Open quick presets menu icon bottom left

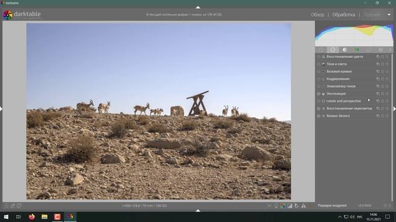(x=7, y=205)
